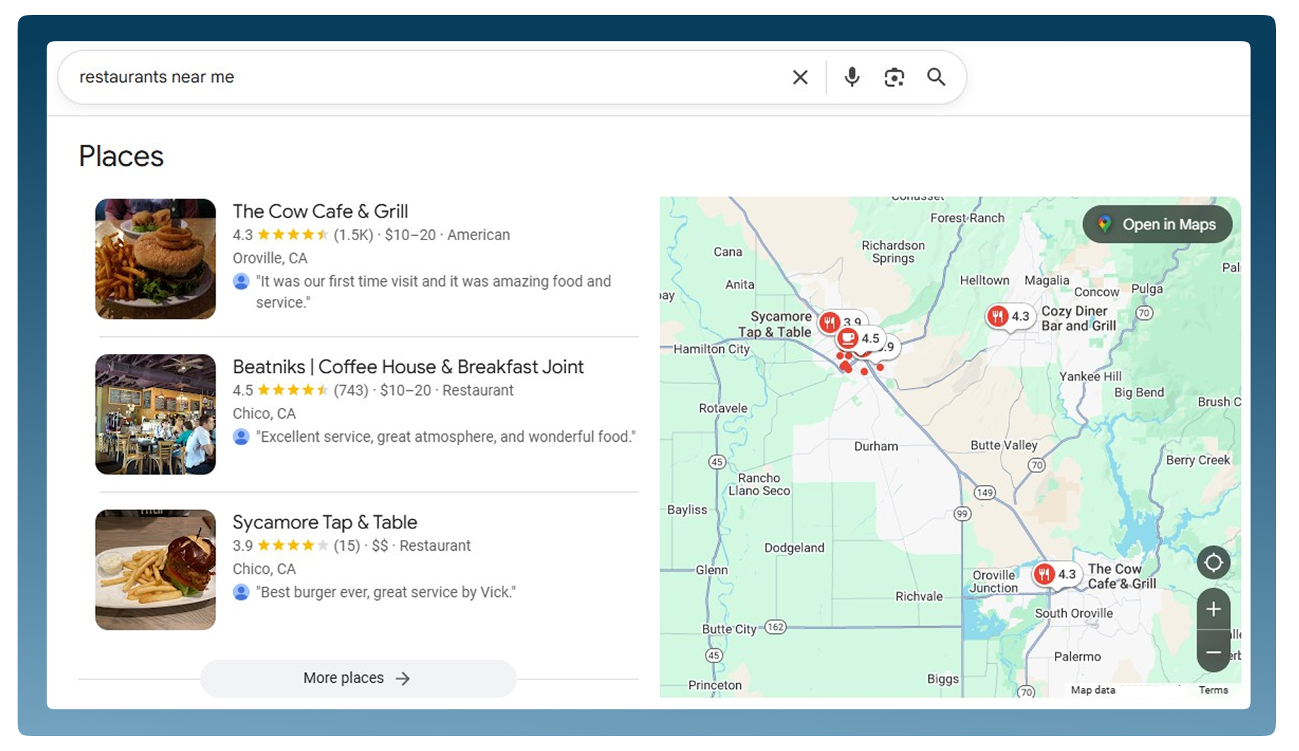Screen dimensions: 1299x751
Task: Clear the search box with the X icon
Action: (800, 77)
